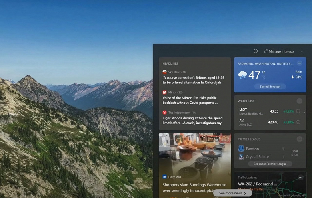
Task: Add AV. stock with plus icon
Action: tap(298, 122)
